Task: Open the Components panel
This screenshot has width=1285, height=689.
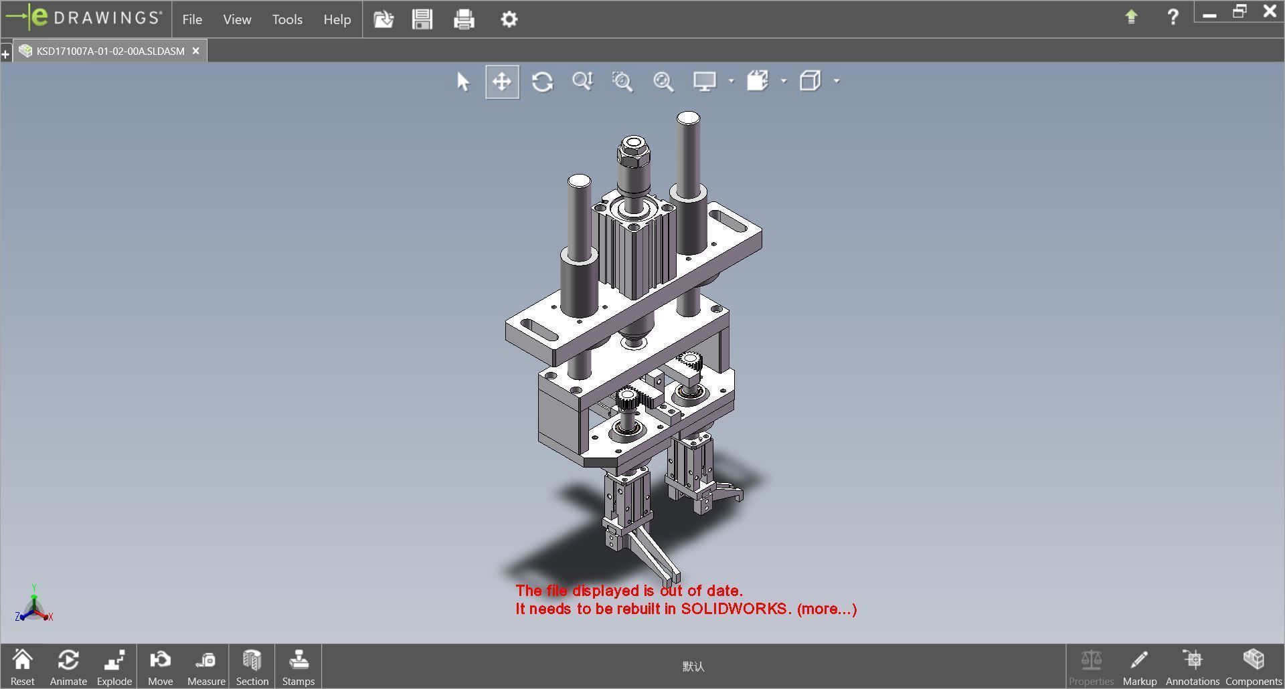Action: pyautogui.click(x=1253, y=666)
